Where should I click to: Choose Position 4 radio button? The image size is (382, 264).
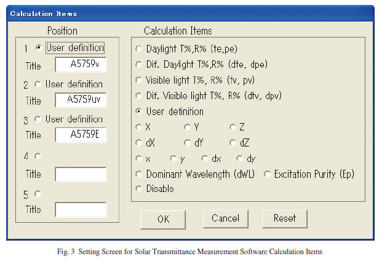point(38,156)
